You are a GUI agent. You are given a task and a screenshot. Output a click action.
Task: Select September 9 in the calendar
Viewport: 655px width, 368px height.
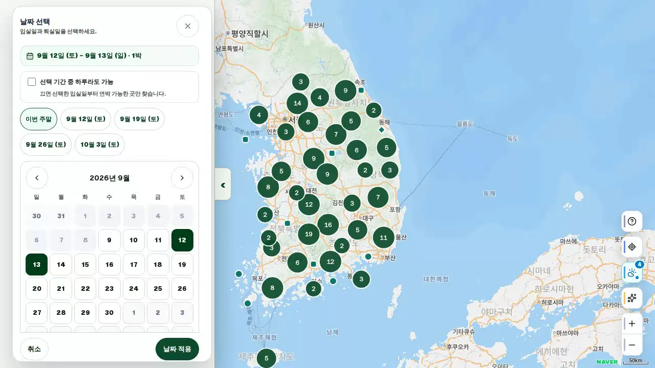tap(110, 240)
